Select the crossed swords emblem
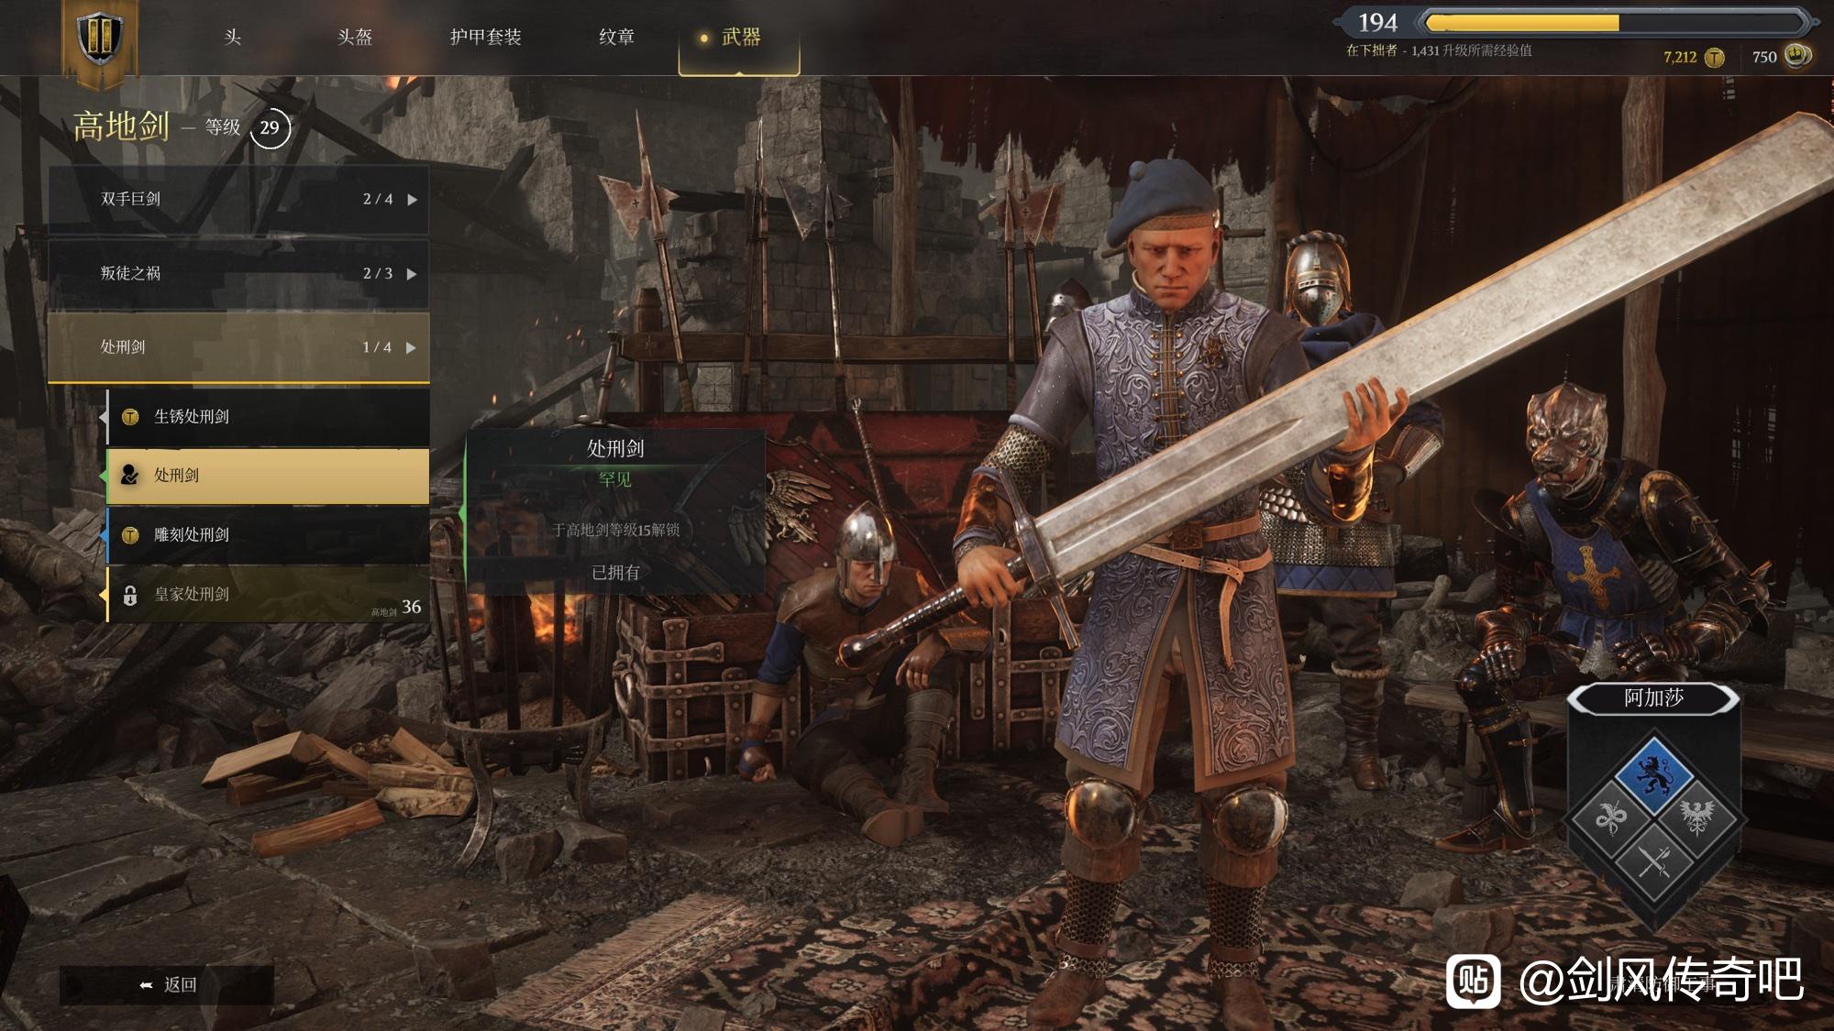Image resolution: width=1834 pixels, height=1031 pixels. 1654,860
